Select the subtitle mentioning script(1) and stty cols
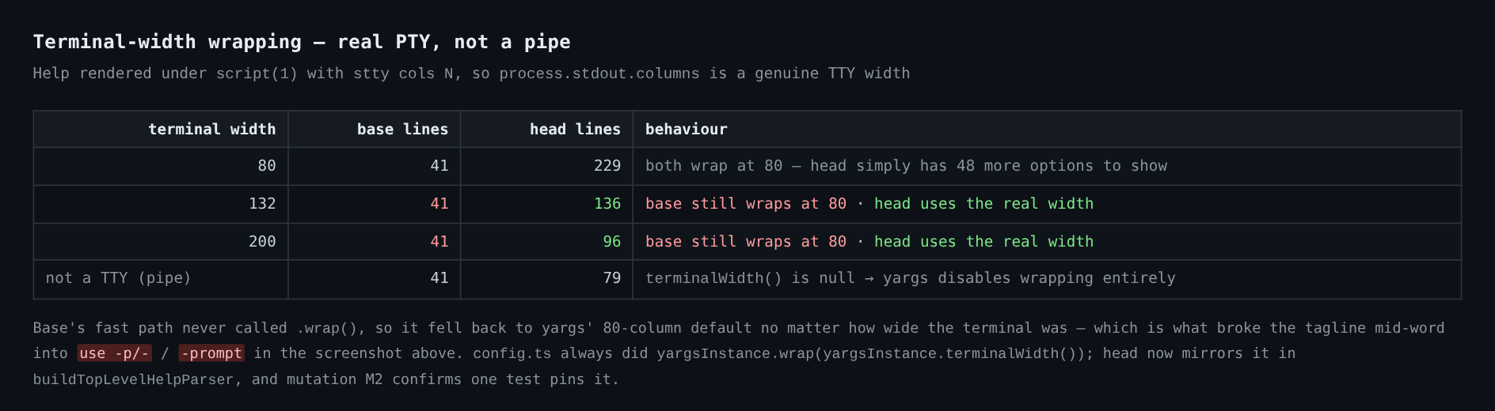1495x411 pixels. click(x=471, y=74)
